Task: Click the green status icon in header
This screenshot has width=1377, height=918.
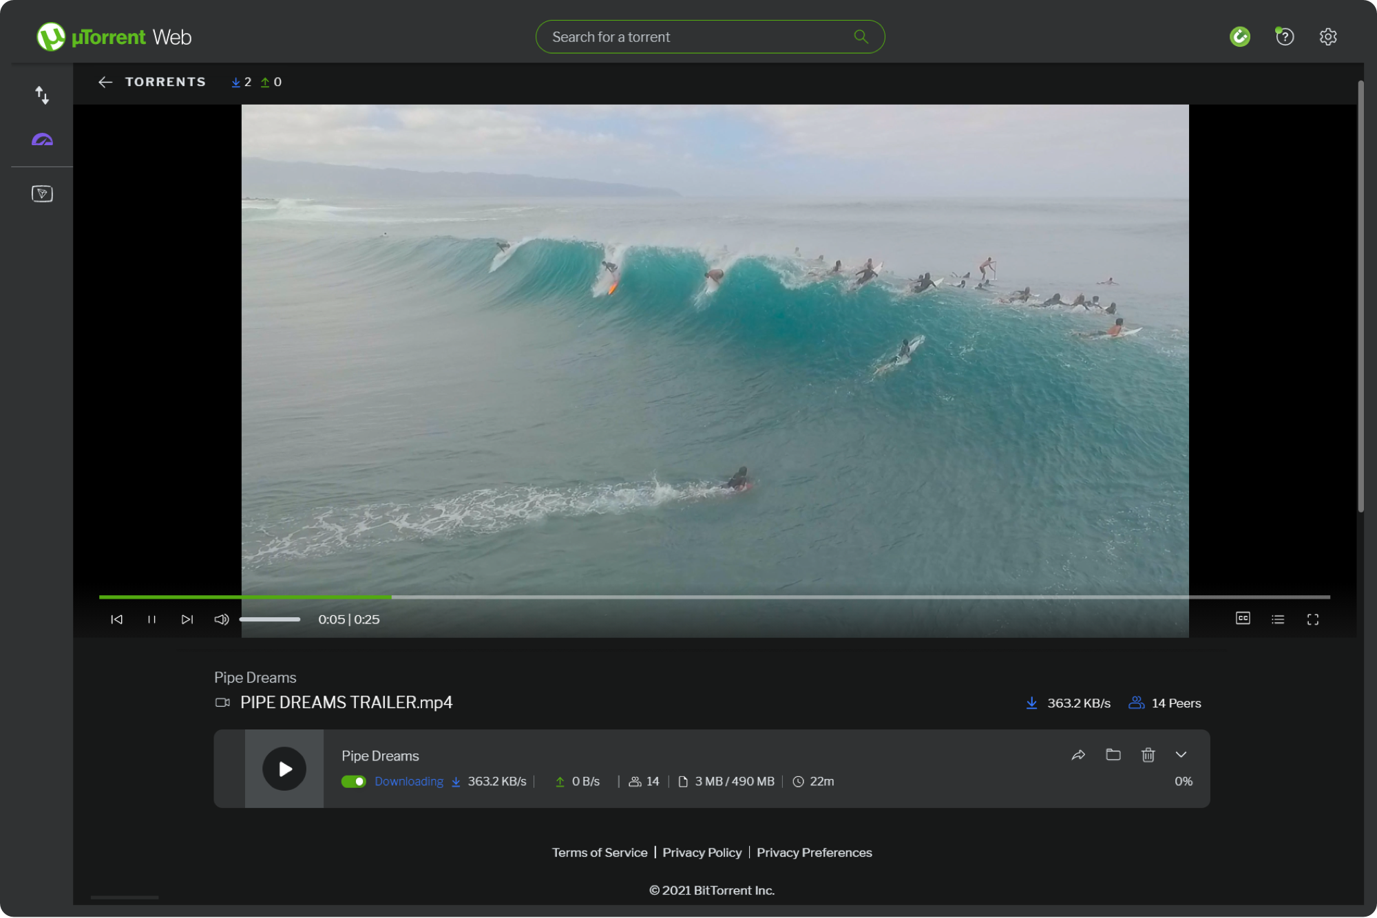Action: pos(1240,36)
